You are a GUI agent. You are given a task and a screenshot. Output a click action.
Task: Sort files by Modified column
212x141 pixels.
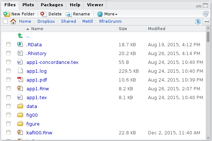click(x=176, y=29)
